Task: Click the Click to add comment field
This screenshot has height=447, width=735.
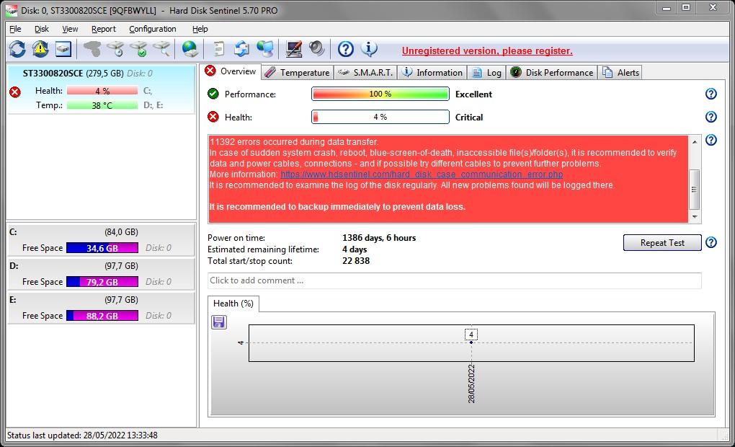Action: click(454, 280)
